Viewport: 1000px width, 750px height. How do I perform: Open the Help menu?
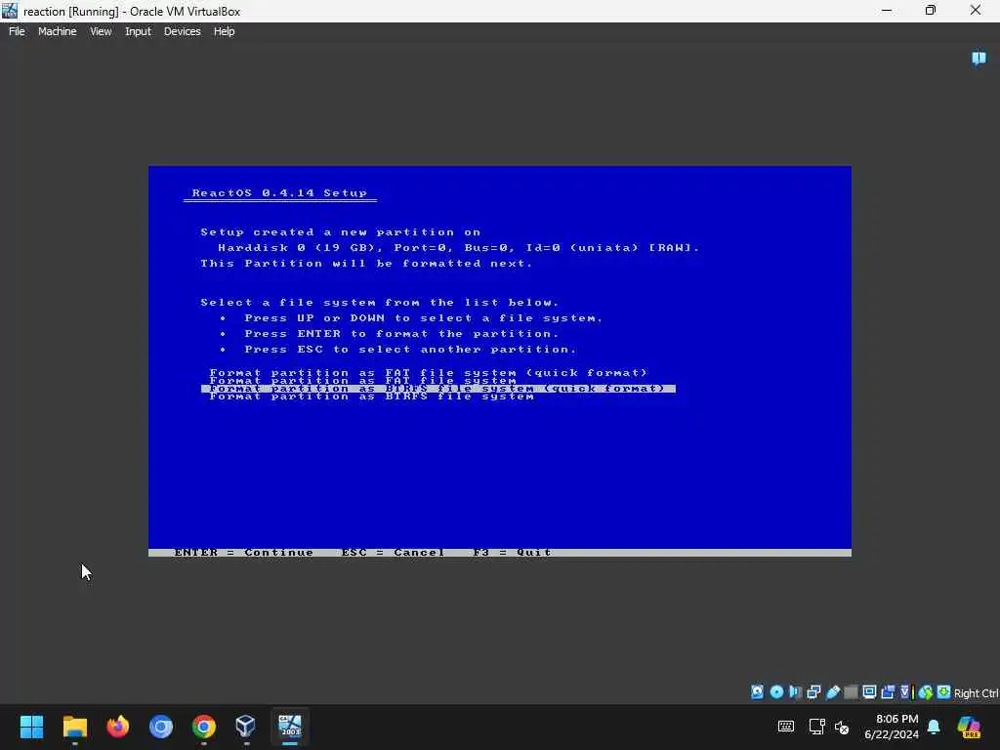(224, 31)
